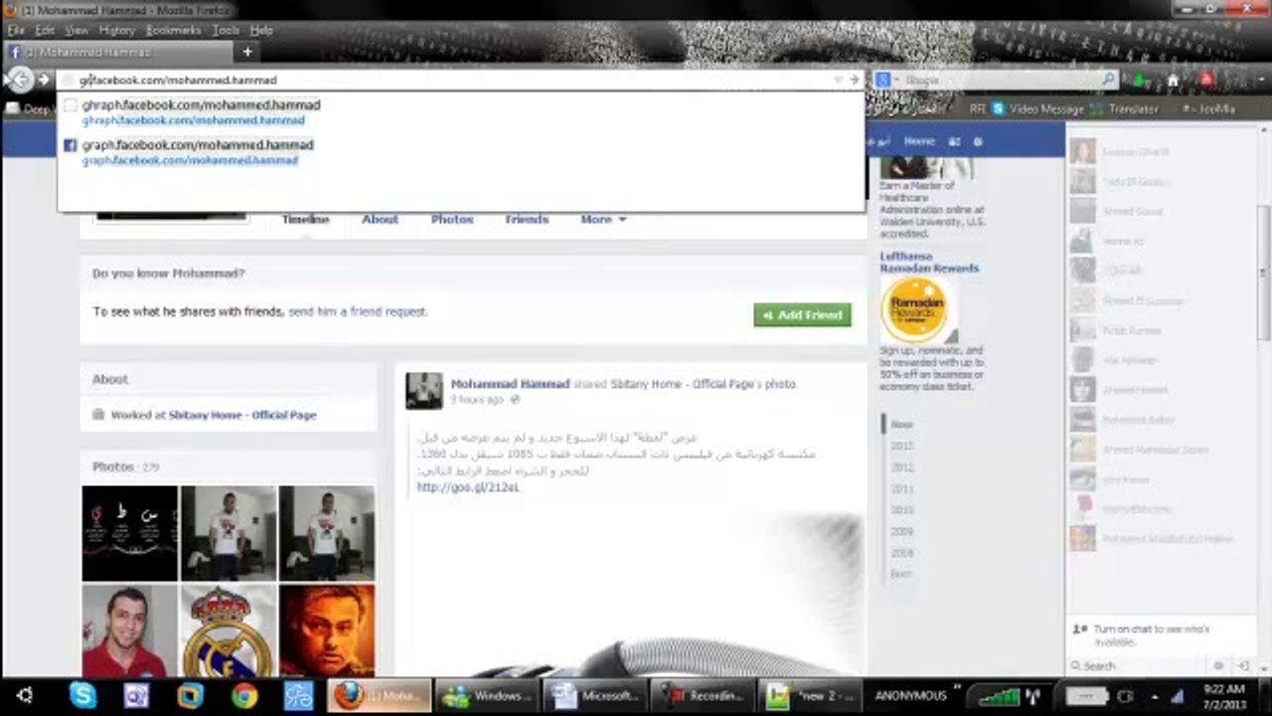Image resolution: width=1272 pixels, height=716 pixels.
Task: Open the Real Madrid crest photo thumbnail
Action: [x=229, y=630]
